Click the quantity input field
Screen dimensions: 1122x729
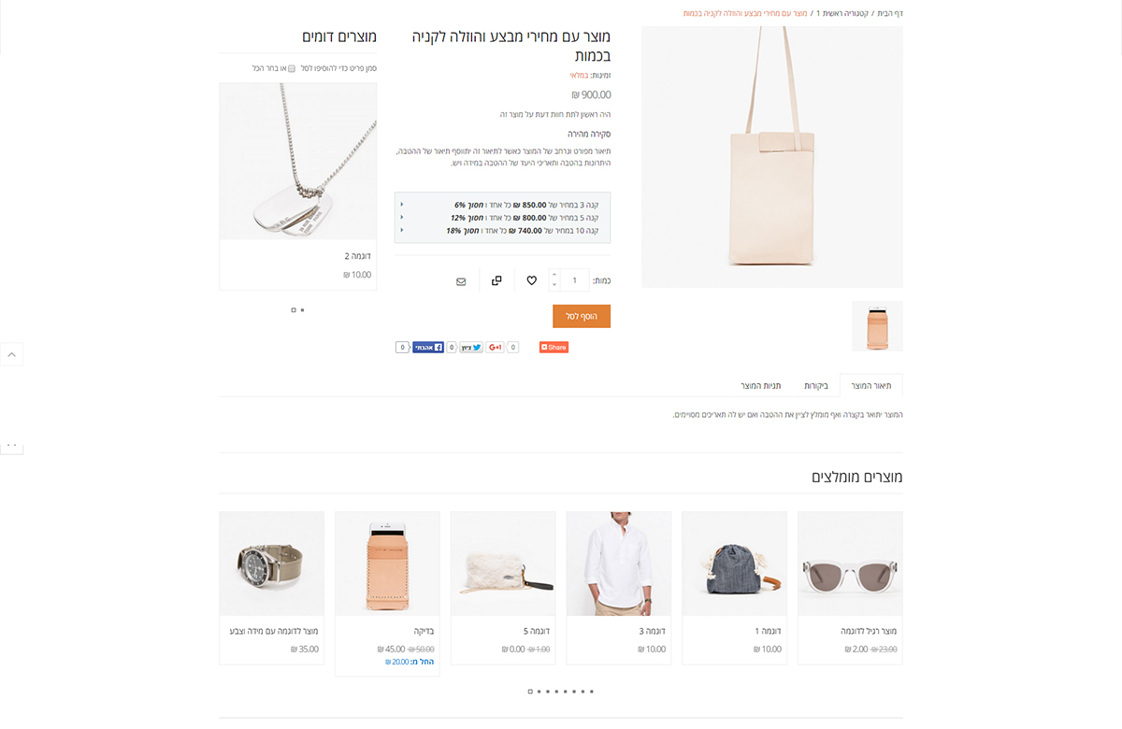tap(575, 280)
